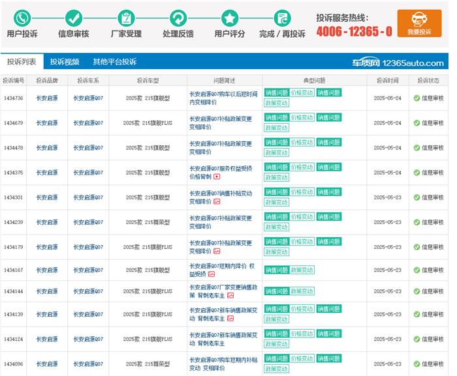The image size is (457, 376).
Task: Click the 投诉状态 column header
Action: [428, 81]
